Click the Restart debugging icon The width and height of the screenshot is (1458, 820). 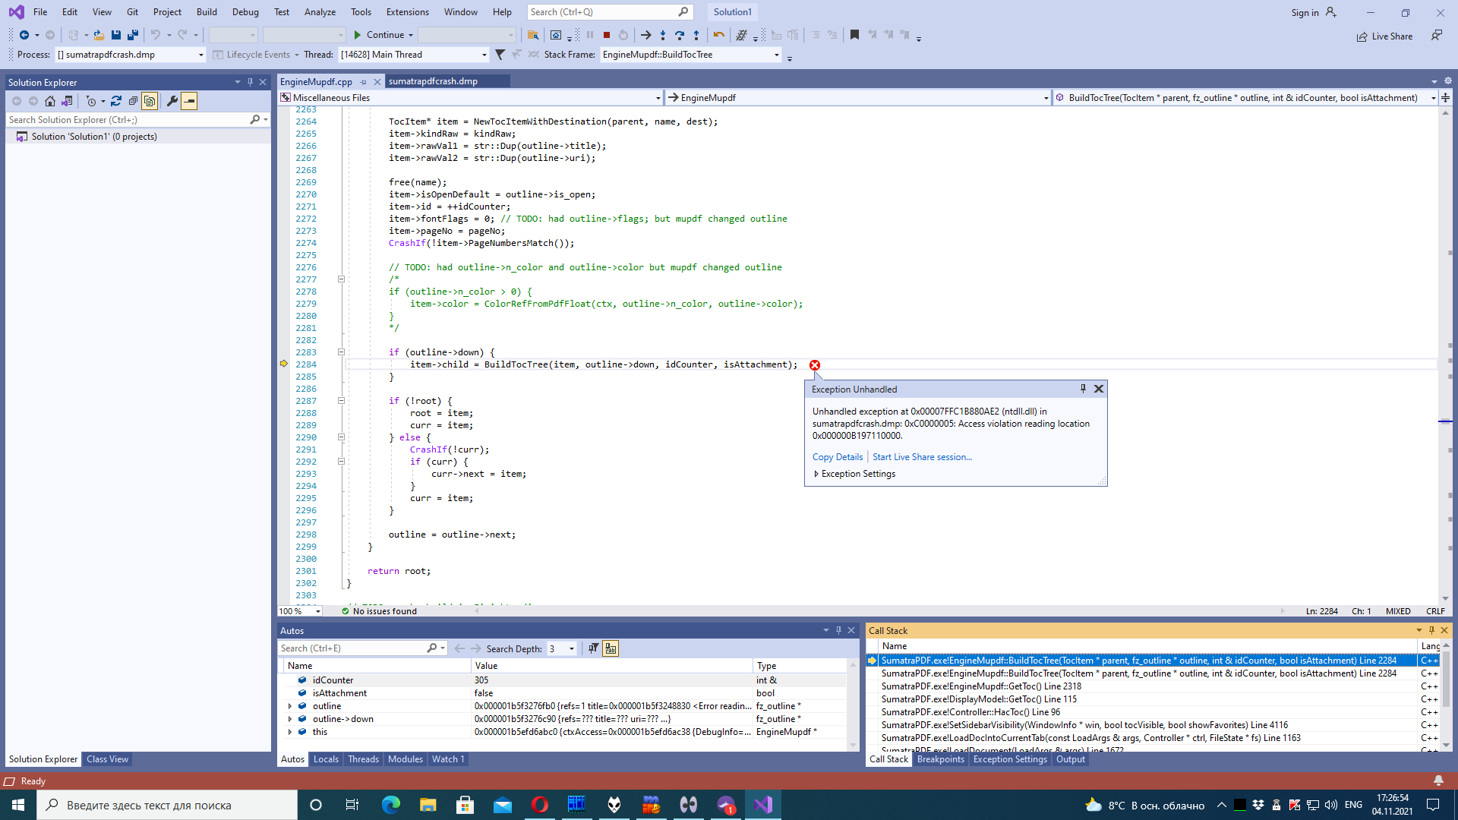(623, 35)
